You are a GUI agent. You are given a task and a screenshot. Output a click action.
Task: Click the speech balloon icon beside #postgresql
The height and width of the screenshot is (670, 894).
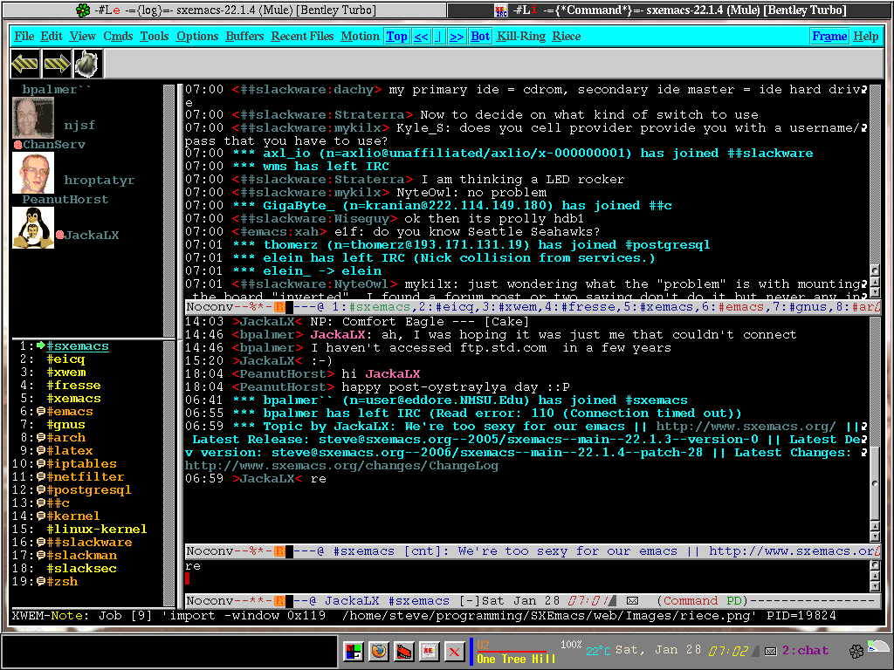[41, 490]
